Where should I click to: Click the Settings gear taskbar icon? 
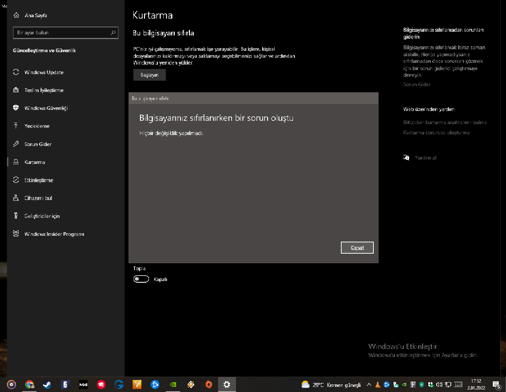pos(227,384)
